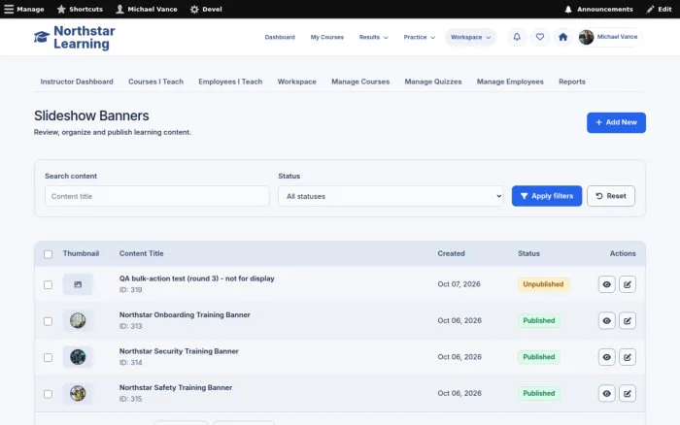This screenshot has width=680, height=425.
Task: Click the Reset filters button
Action: [x=611, y=196]
